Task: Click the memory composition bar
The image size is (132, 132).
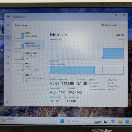Action: click(87, 70)
